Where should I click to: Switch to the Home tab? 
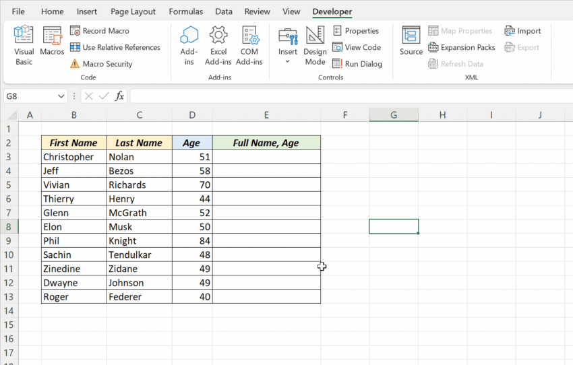[53, 11]
